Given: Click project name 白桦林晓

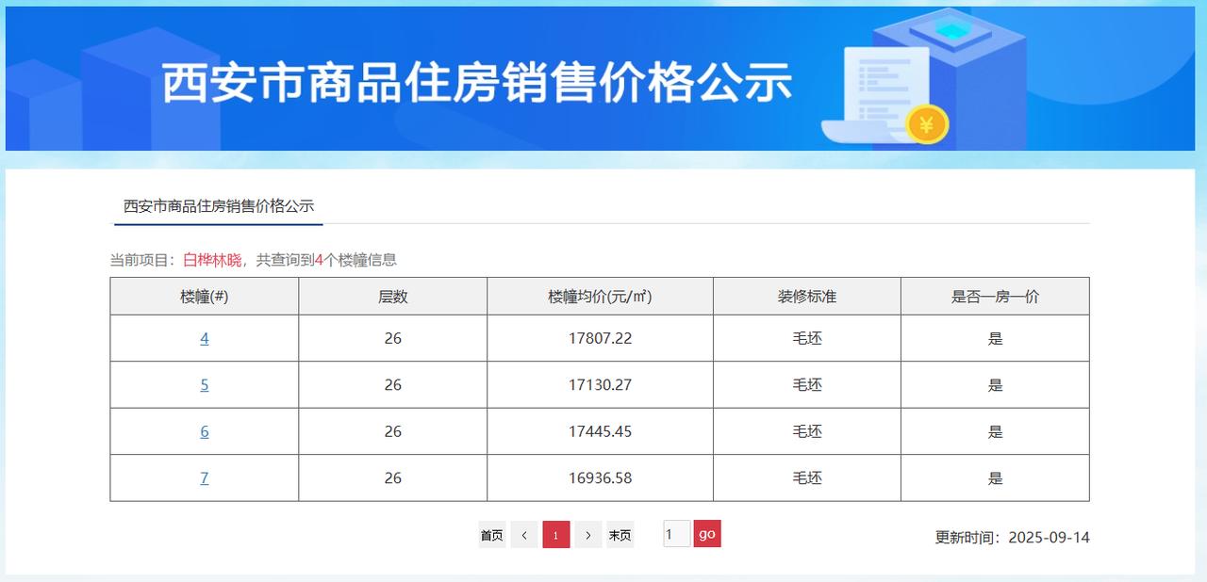Looking at the screenshot, I should point(212,260).
